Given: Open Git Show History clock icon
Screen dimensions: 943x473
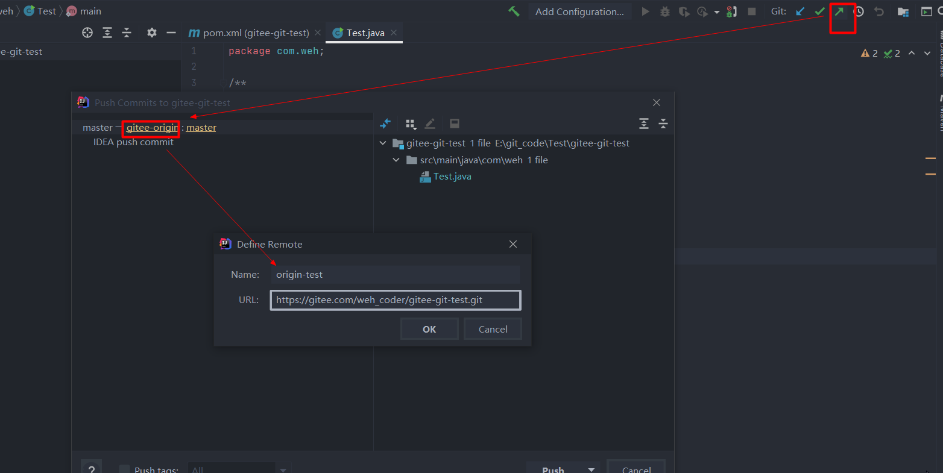Looking at the screenshot, I should tap(859, 11).
